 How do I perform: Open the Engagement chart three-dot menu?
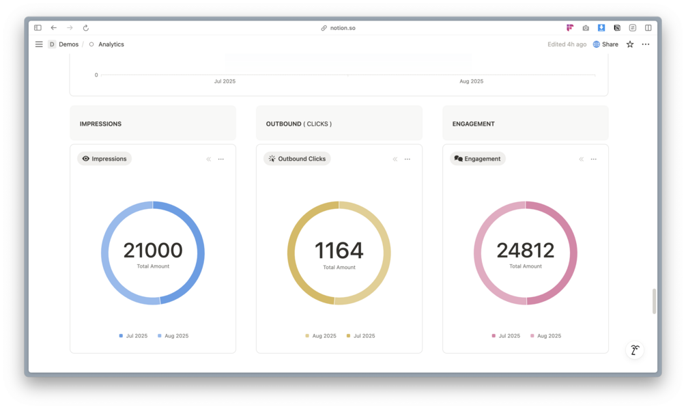pos(594,159)
